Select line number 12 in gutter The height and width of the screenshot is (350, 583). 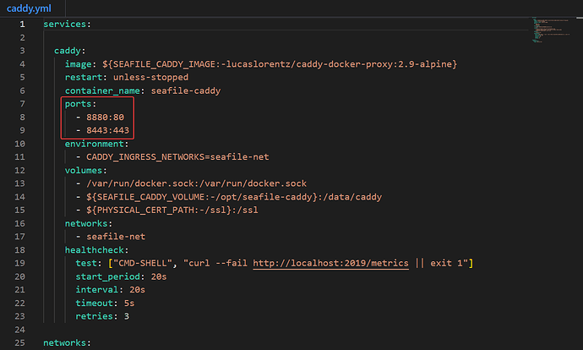[19, 171]
